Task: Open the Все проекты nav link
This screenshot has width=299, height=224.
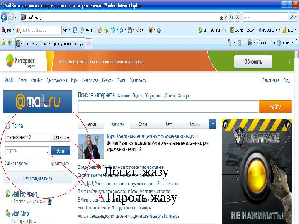Action: click(138, 80)
